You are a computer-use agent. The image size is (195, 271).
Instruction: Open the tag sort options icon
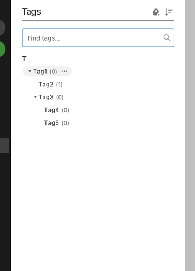tap(169, 12)
